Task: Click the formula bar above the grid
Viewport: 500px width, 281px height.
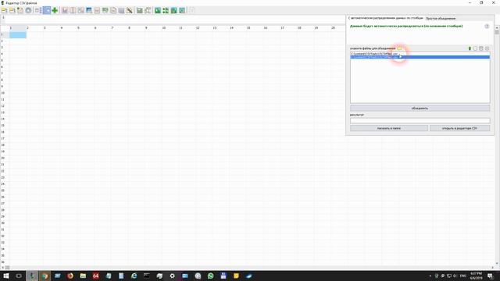Action: pyautogui.click(x=175, y=19)
